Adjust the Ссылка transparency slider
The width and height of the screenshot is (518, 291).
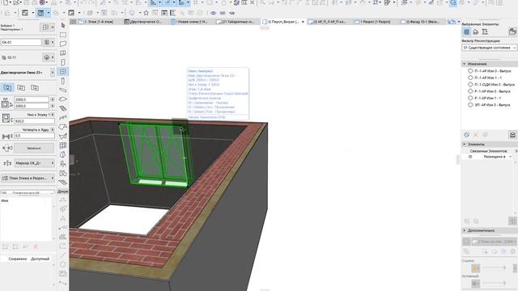tap(495, 268)
